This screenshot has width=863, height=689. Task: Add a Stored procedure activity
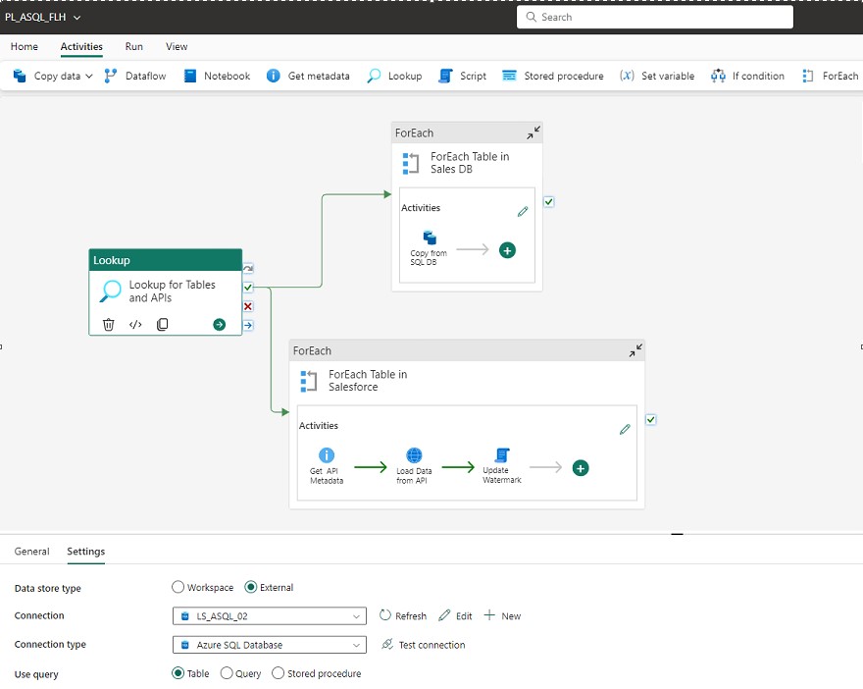pos(552,76)
